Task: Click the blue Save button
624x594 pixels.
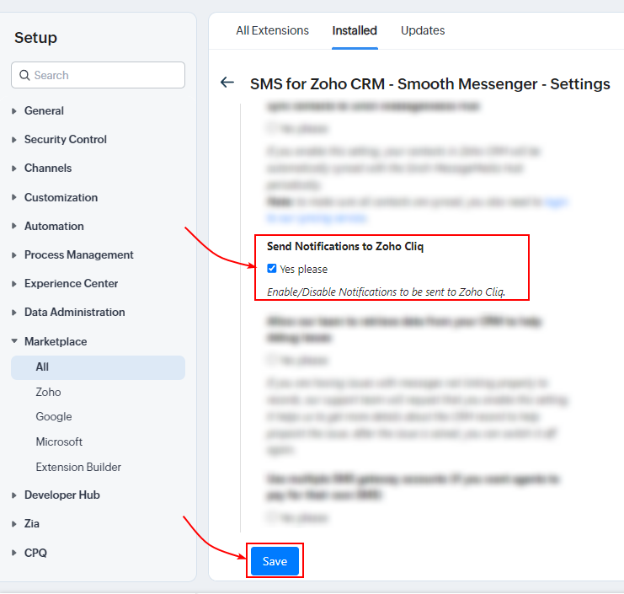Action: tap(275, 561)
